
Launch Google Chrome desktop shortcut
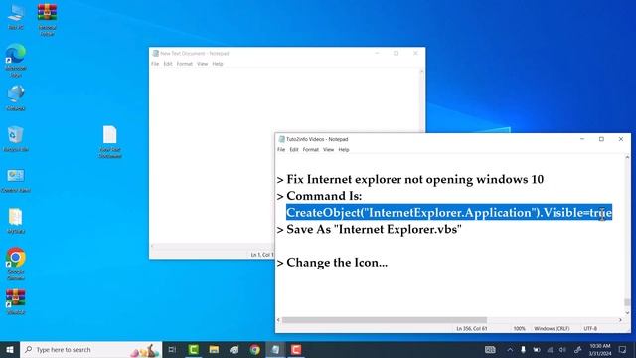(16, 264)
